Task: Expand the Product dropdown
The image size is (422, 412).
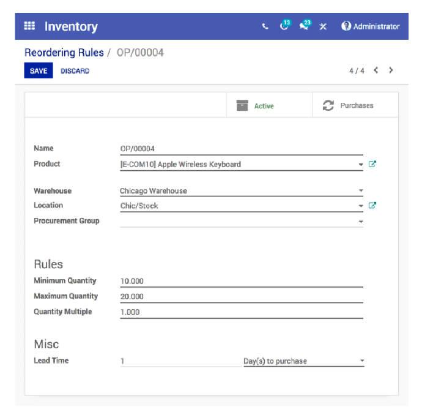Action: [361, 165]
